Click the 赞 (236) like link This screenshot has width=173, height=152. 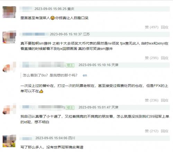click(152, 100)
